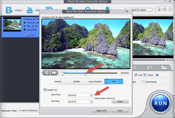Click the Destination Folder path field
175x118 pixels.
(29, 111)
